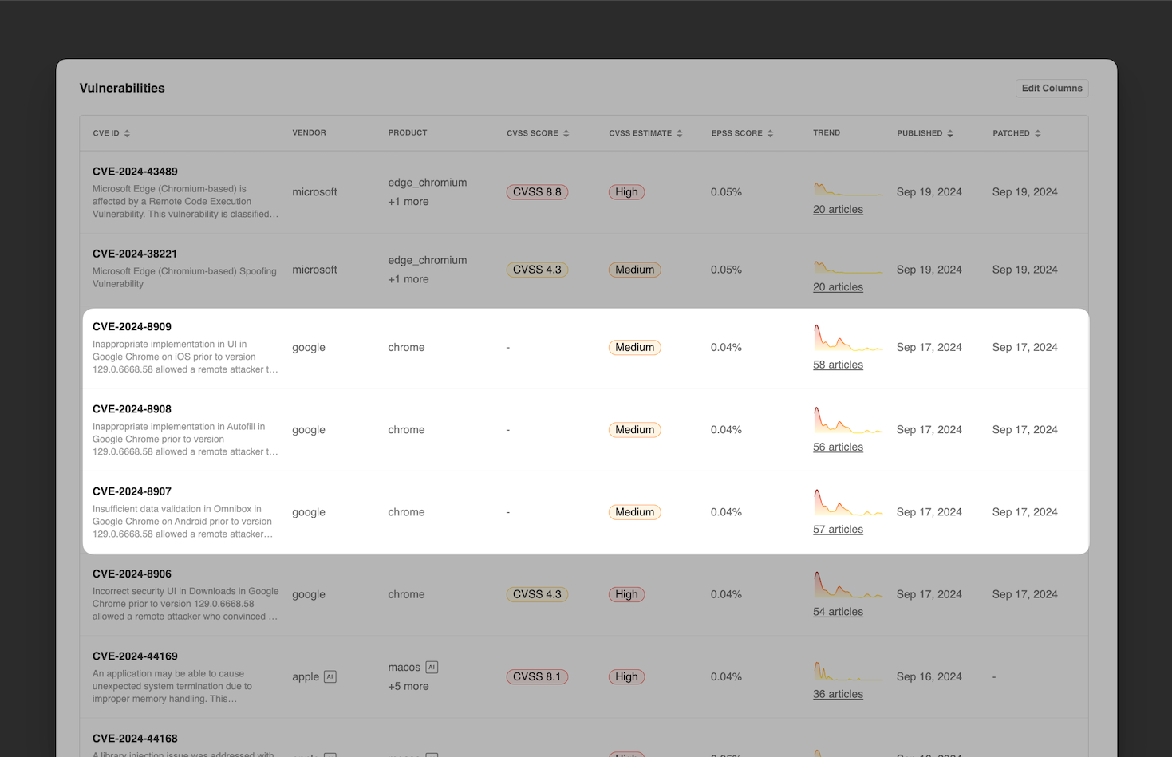Sort by Published column arrows

coord(949,133)
